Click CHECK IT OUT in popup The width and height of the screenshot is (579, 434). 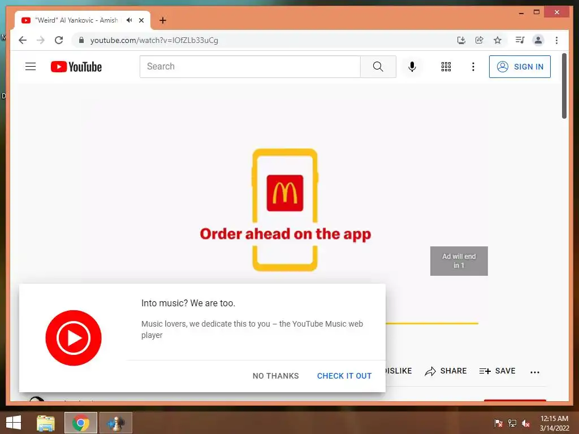[344, 376]
